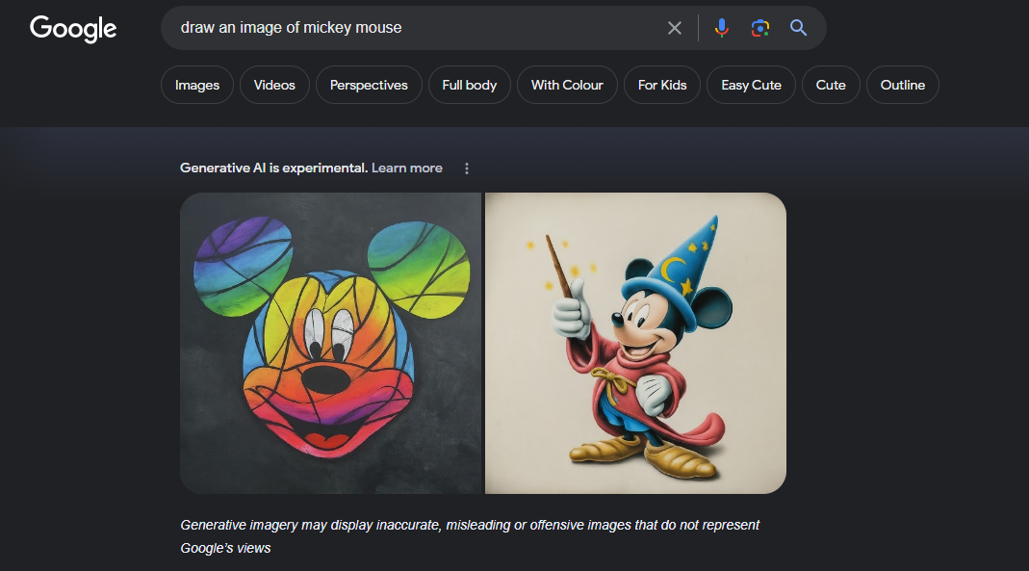Pick the Cute suggestion chip
The height and width of the screenshot is (571, 1029).
(x=831, y=85)
